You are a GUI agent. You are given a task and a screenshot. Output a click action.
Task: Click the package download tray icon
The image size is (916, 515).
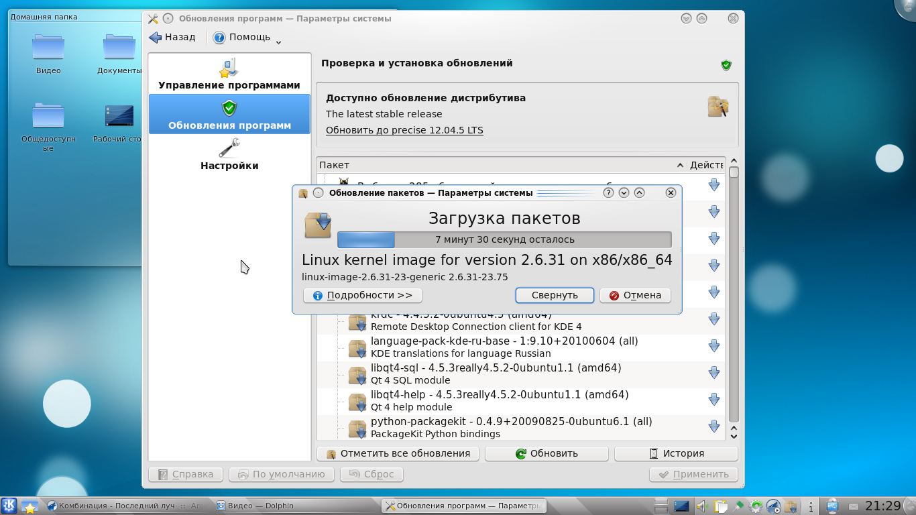791,506
